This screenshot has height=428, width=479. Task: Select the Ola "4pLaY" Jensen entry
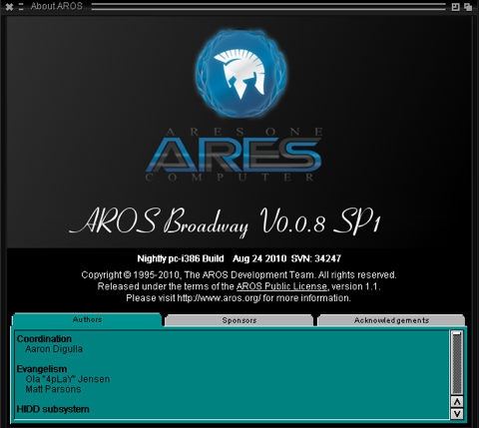[68, 379]
